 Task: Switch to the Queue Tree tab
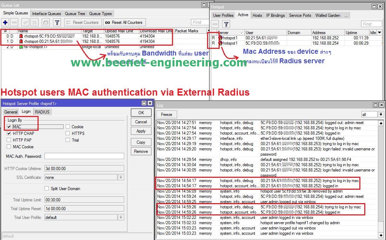point(75,13)
